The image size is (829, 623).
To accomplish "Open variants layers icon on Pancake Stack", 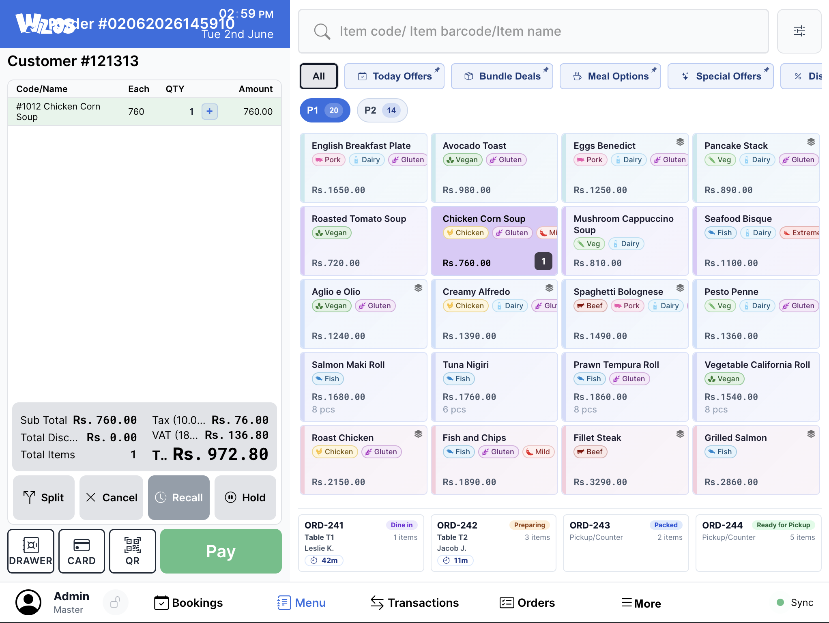I will tap(811, 142).
